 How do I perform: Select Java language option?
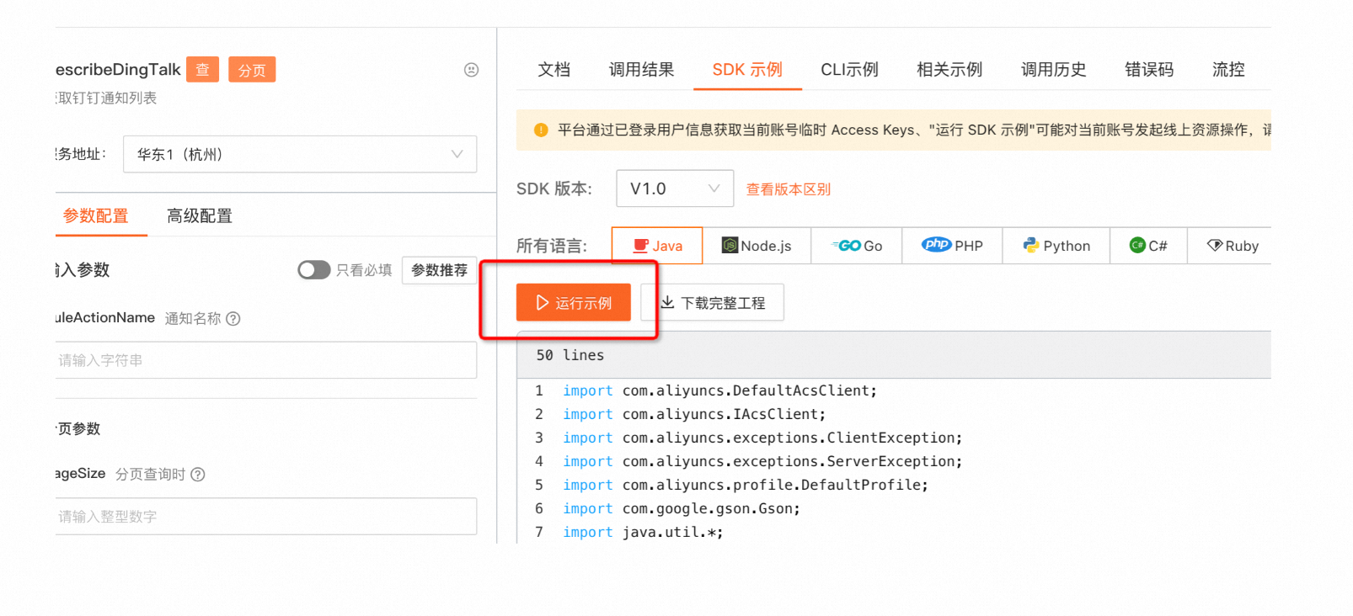[x=657, y=246]
